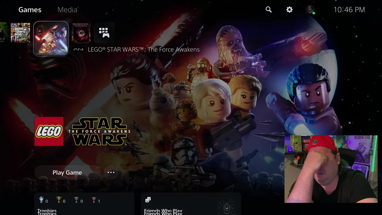
Task: Open the Game Library grid icon
Action: pos(104,33)
